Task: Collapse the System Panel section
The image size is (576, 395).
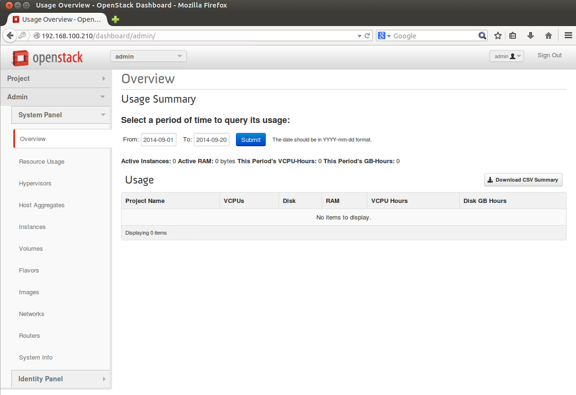Action: pos(61,115)
